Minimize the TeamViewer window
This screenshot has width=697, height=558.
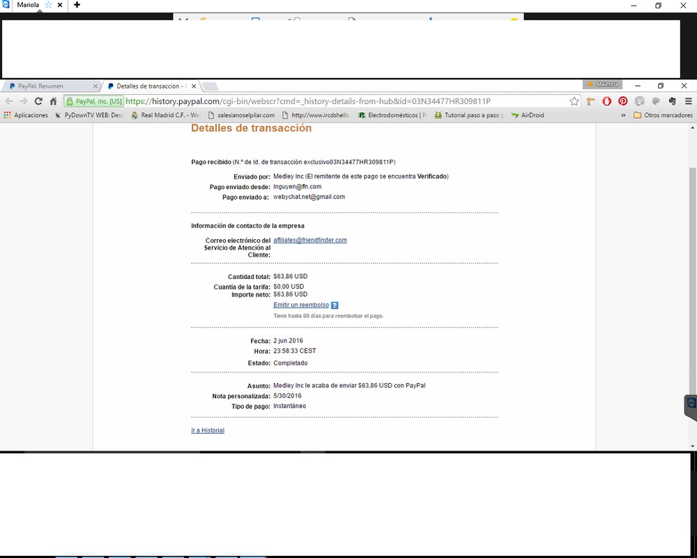tap(634, 6)
